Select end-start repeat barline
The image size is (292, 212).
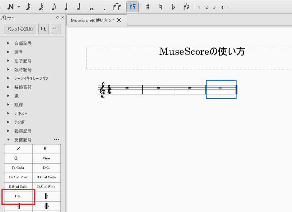tap(47, 206)
